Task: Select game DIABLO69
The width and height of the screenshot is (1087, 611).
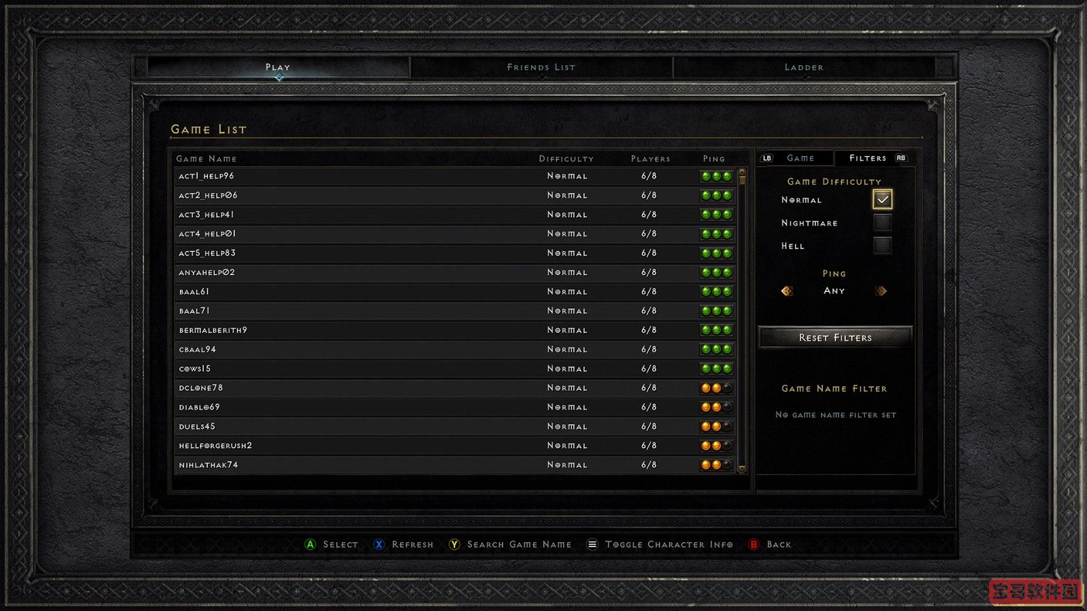Action: coord(455,407)
